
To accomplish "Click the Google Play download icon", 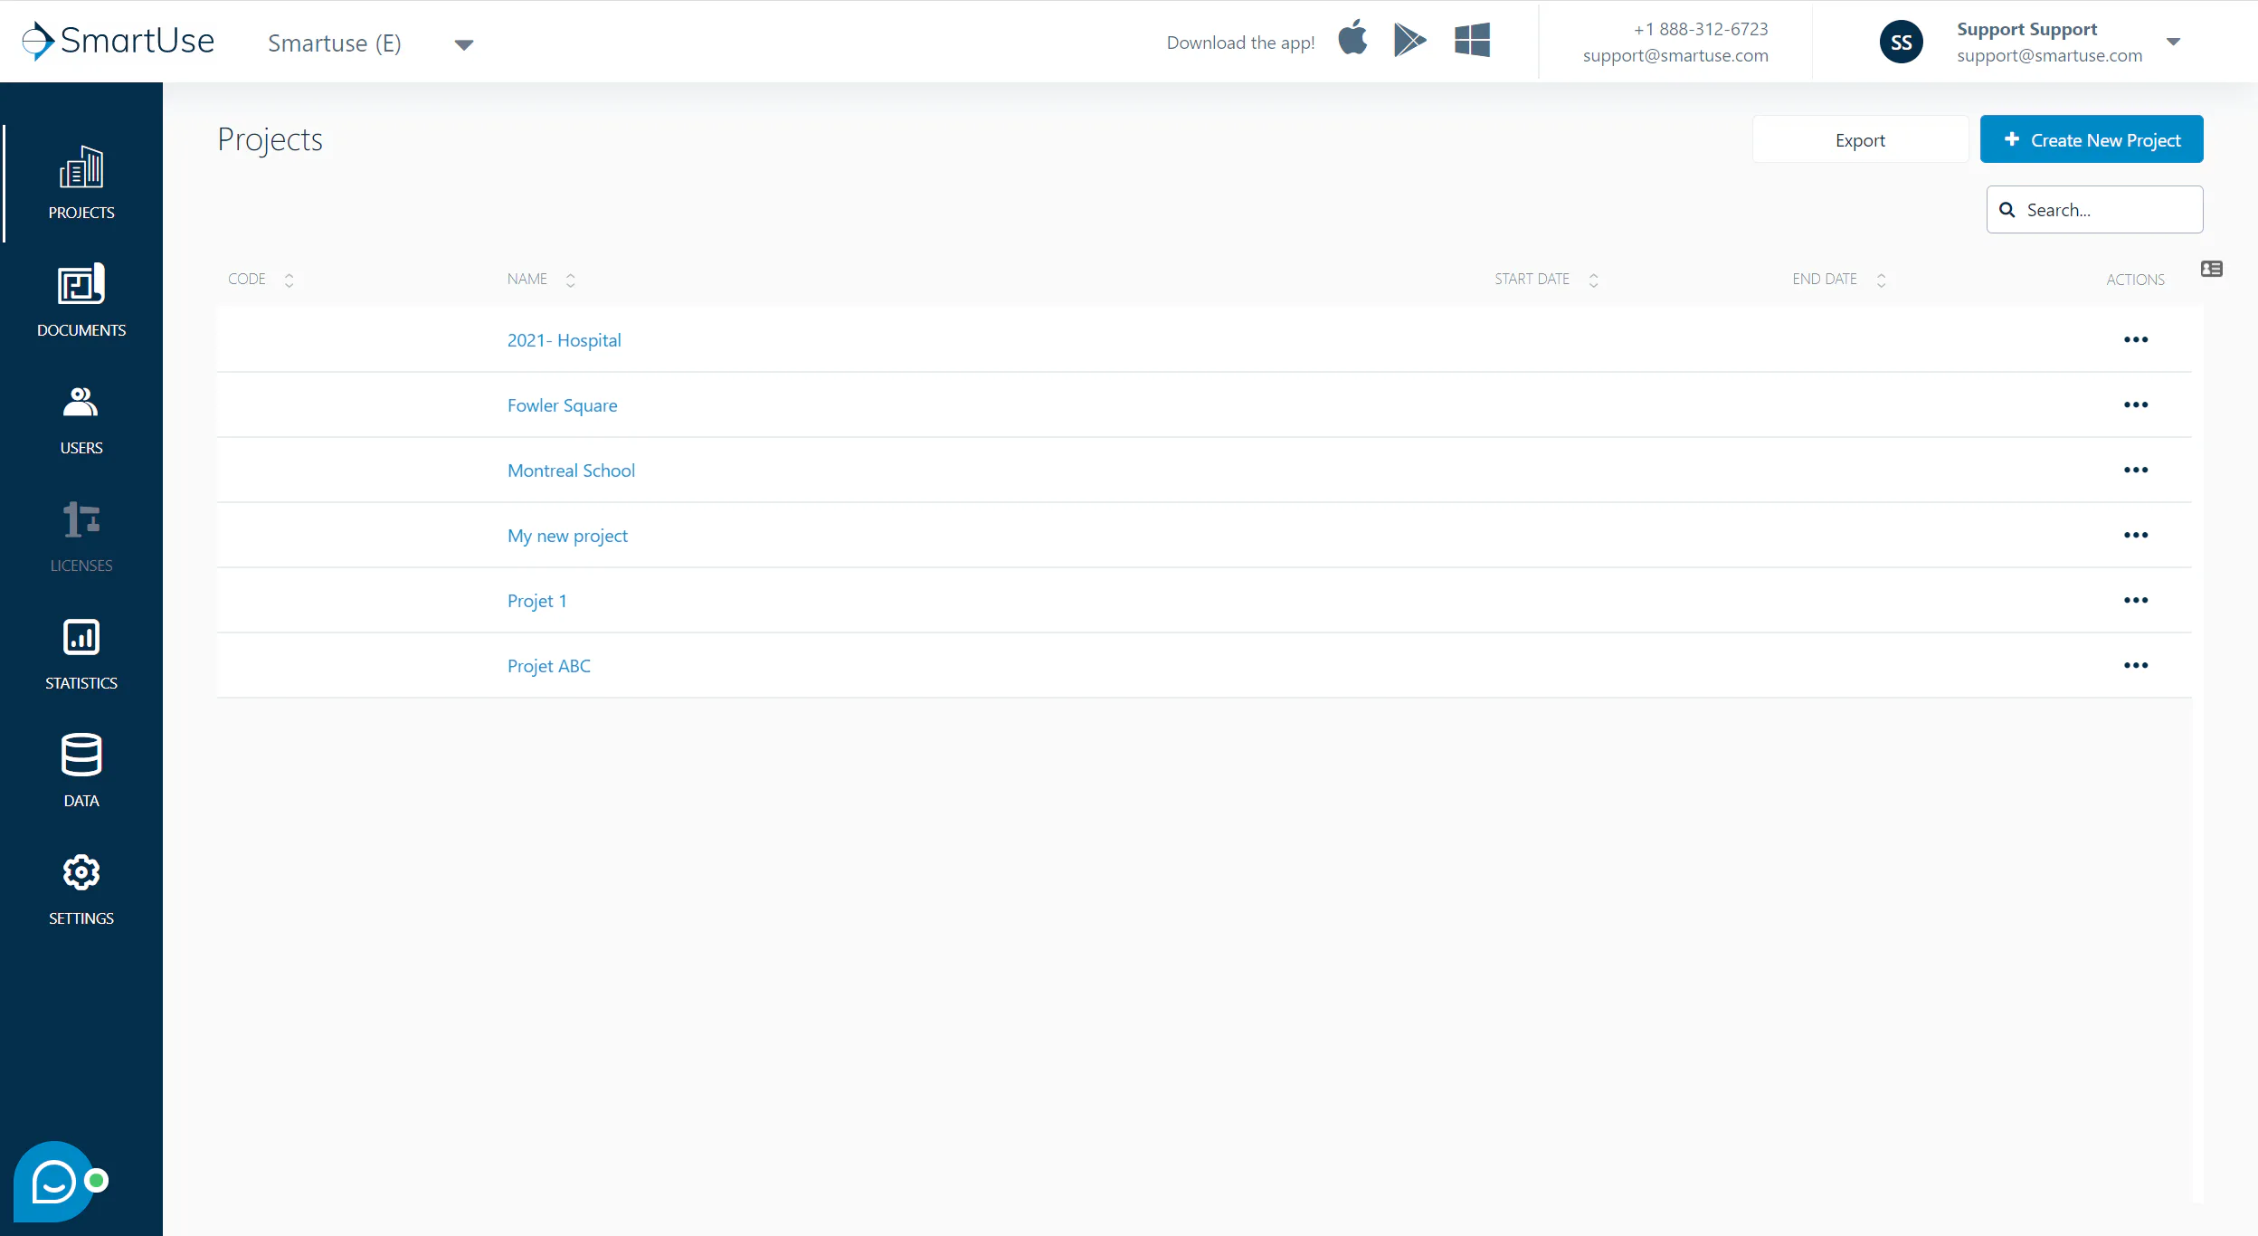I will [x=1409, y=40].
